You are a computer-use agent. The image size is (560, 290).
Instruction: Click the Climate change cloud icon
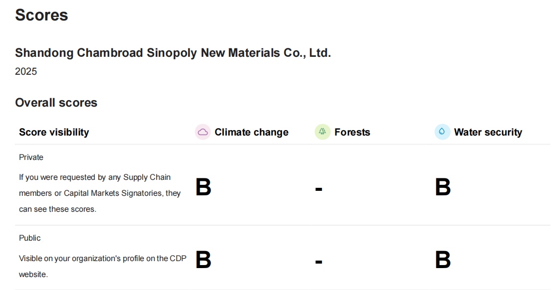pos(203,132)
